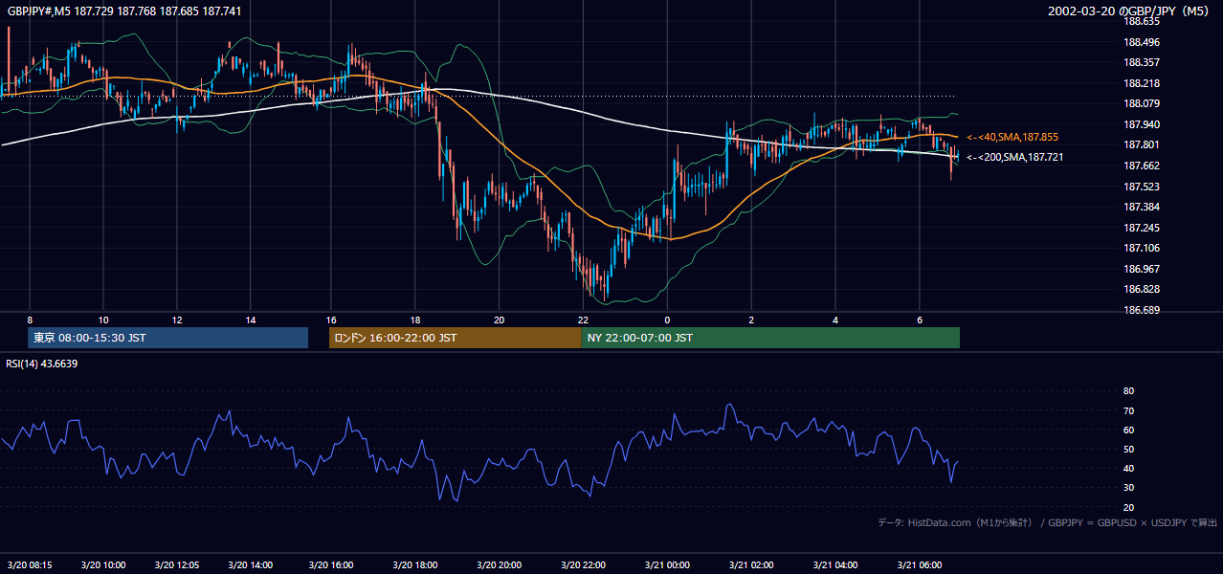1223x574 pixels.
Task: Click the <-<200,SMA,187.721 white label
Action: pos(1014,157)
